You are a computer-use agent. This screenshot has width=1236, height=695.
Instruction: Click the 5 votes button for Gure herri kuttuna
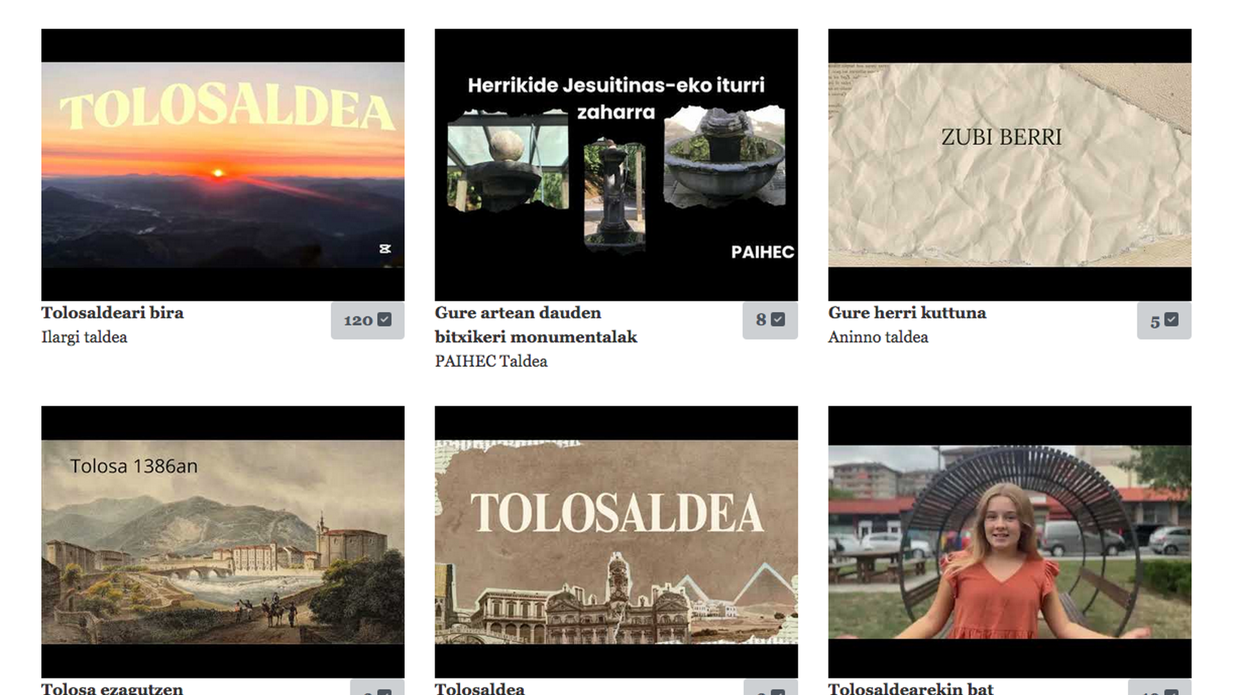[1164, 320]
